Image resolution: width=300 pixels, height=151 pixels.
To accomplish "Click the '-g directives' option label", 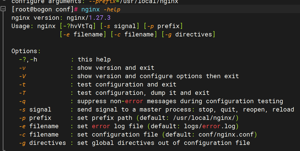I will (x=42, y=143).
